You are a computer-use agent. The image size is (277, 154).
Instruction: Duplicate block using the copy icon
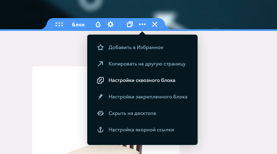130,24
